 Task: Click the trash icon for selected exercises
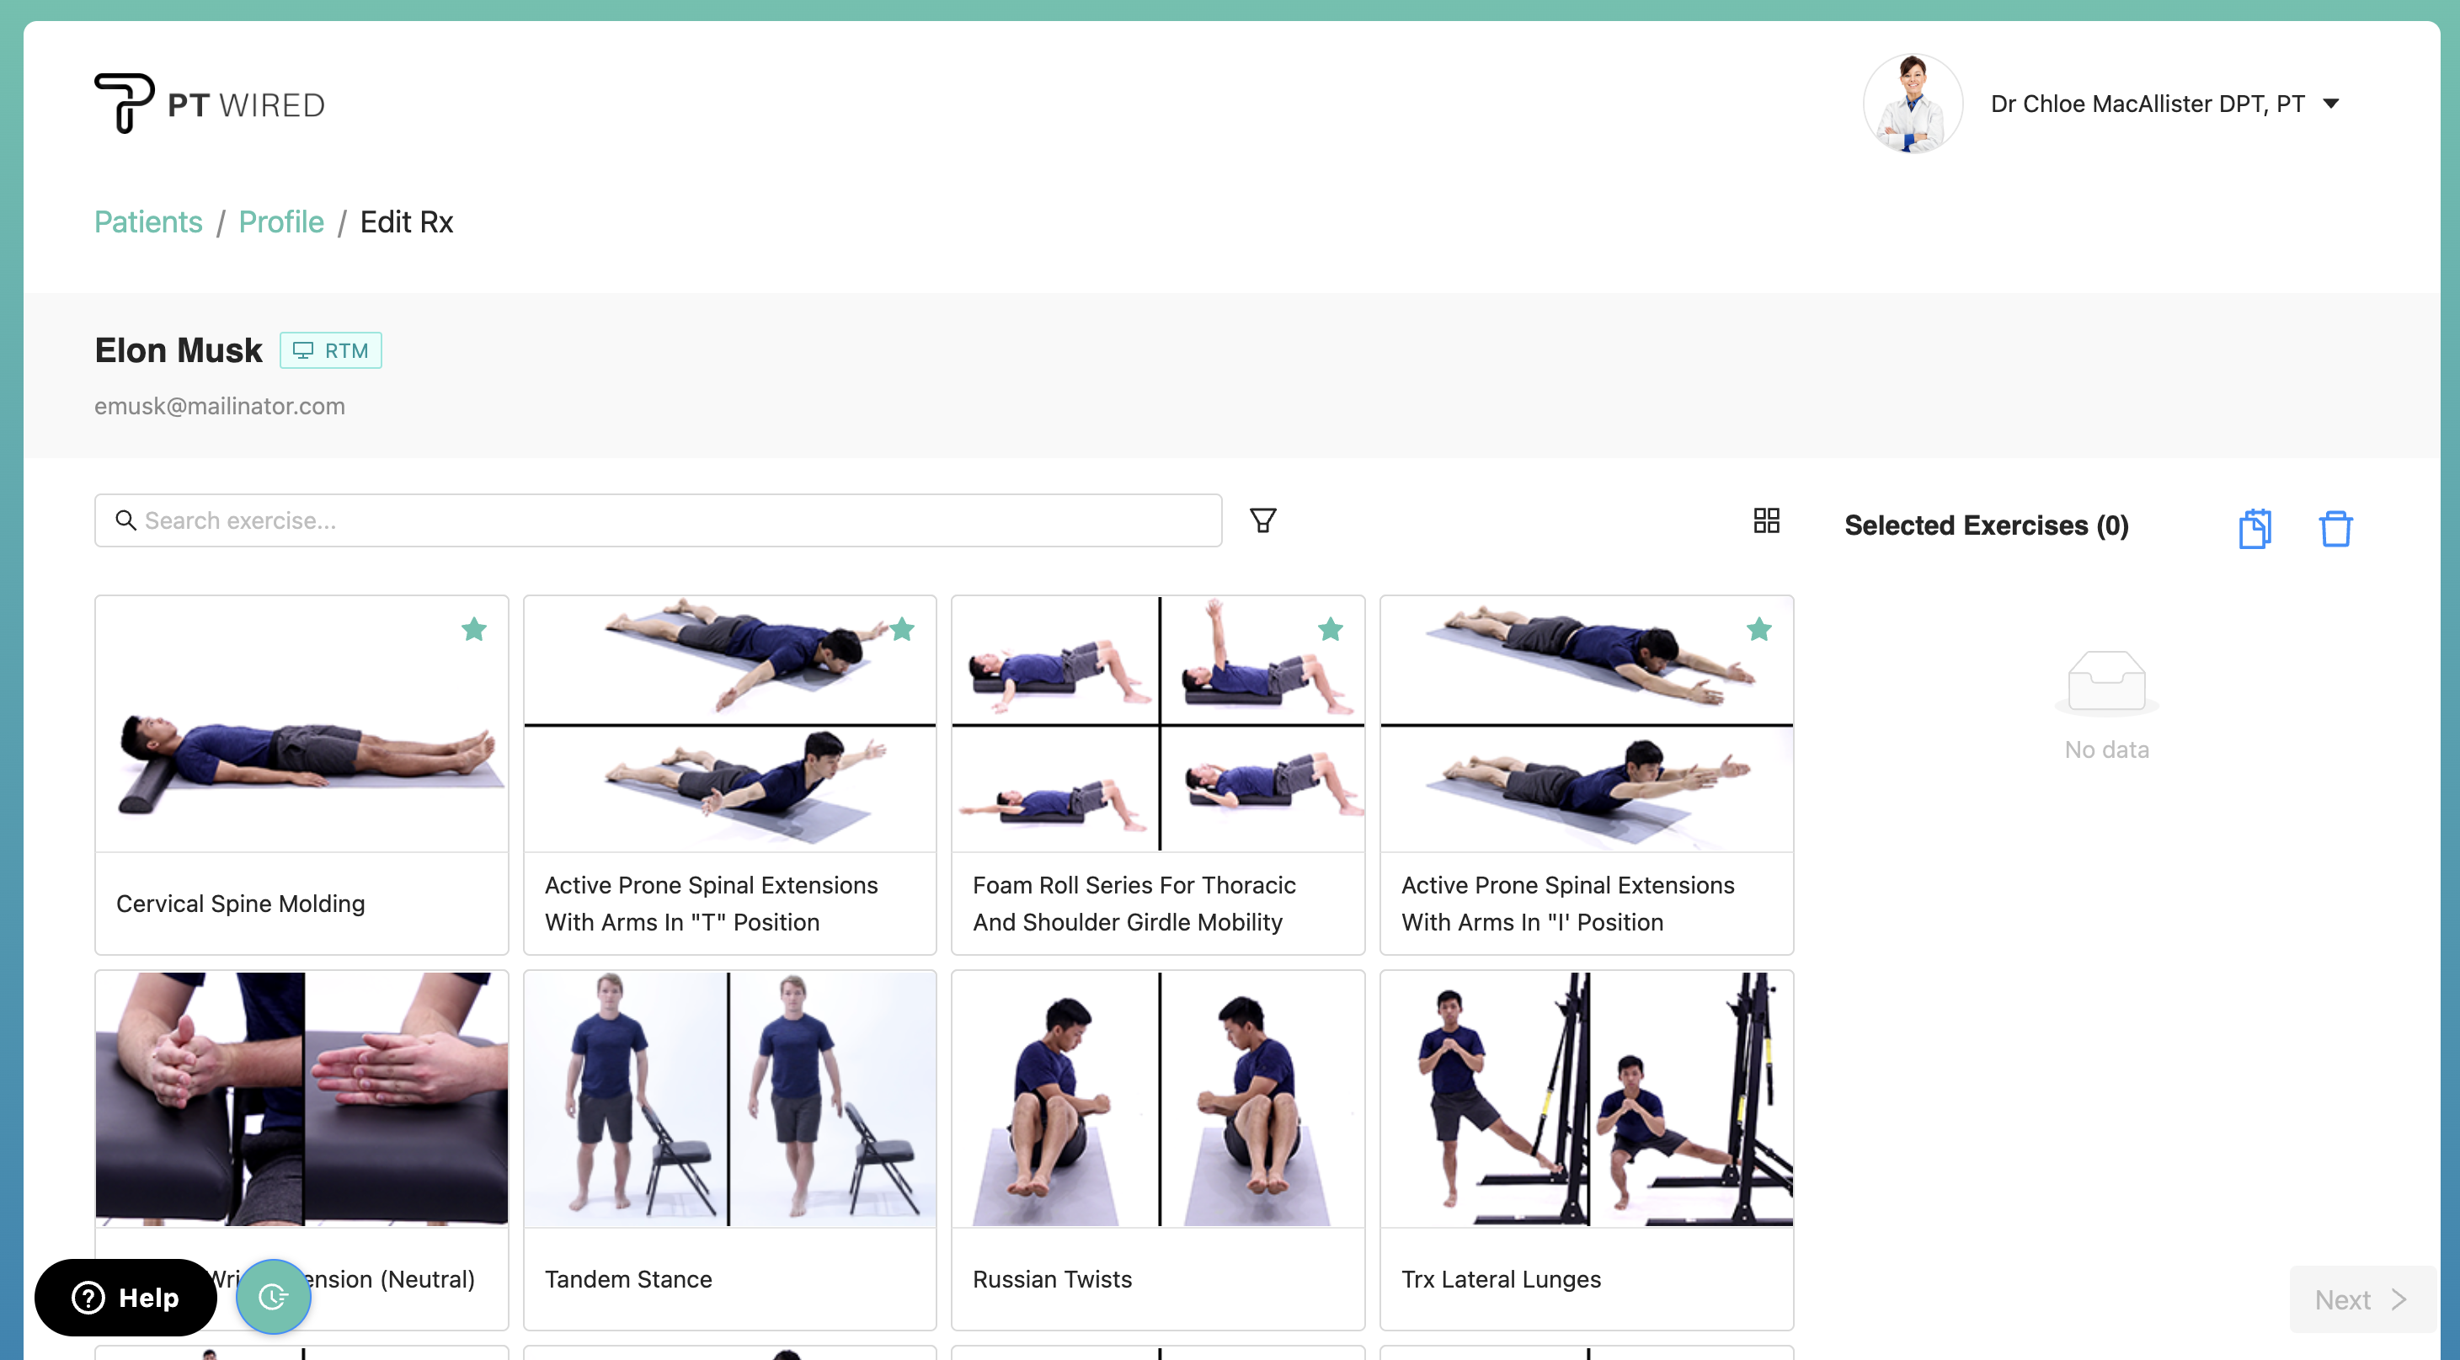click(2335, 528)
